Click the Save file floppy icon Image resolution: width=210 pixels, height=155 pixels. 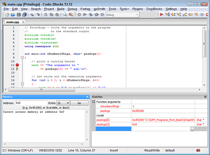click(x=18, y=15)
